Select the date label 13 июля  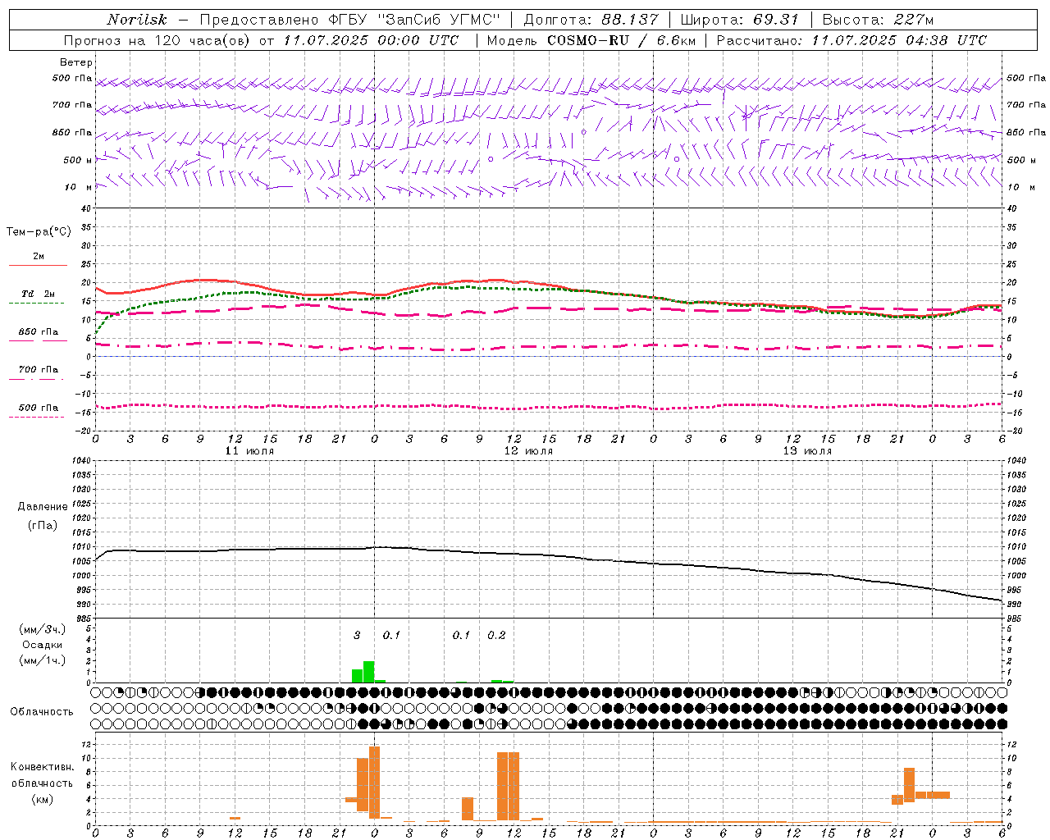[807, 450]
